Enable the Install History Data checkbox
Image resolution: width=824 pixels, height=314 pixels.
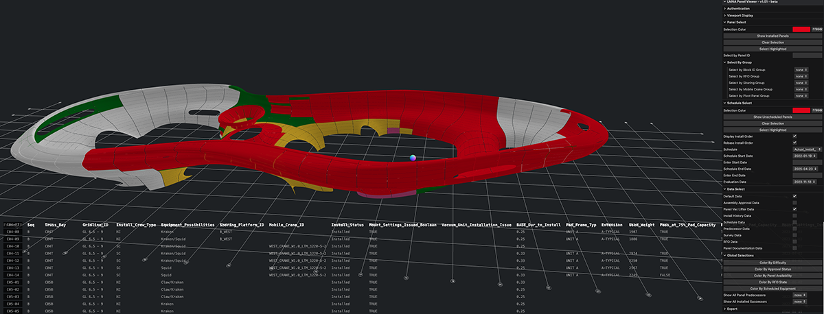click(795, 216)
